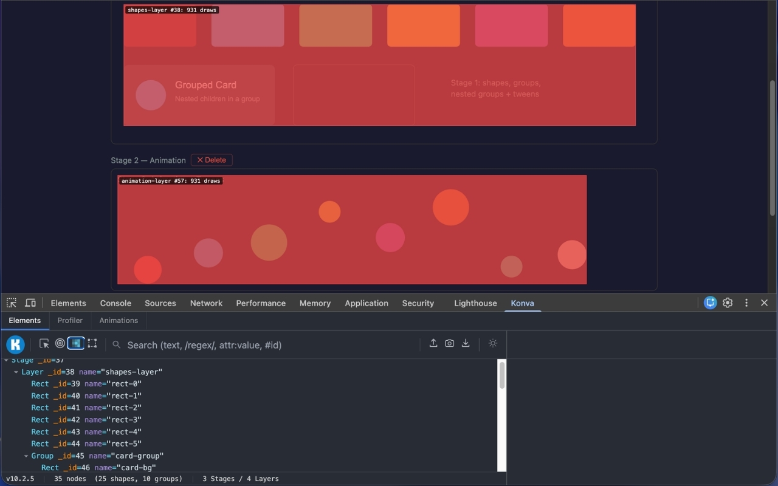
Task: Open the Application tab
Action: pyautogui.click(x=367, y=303)
